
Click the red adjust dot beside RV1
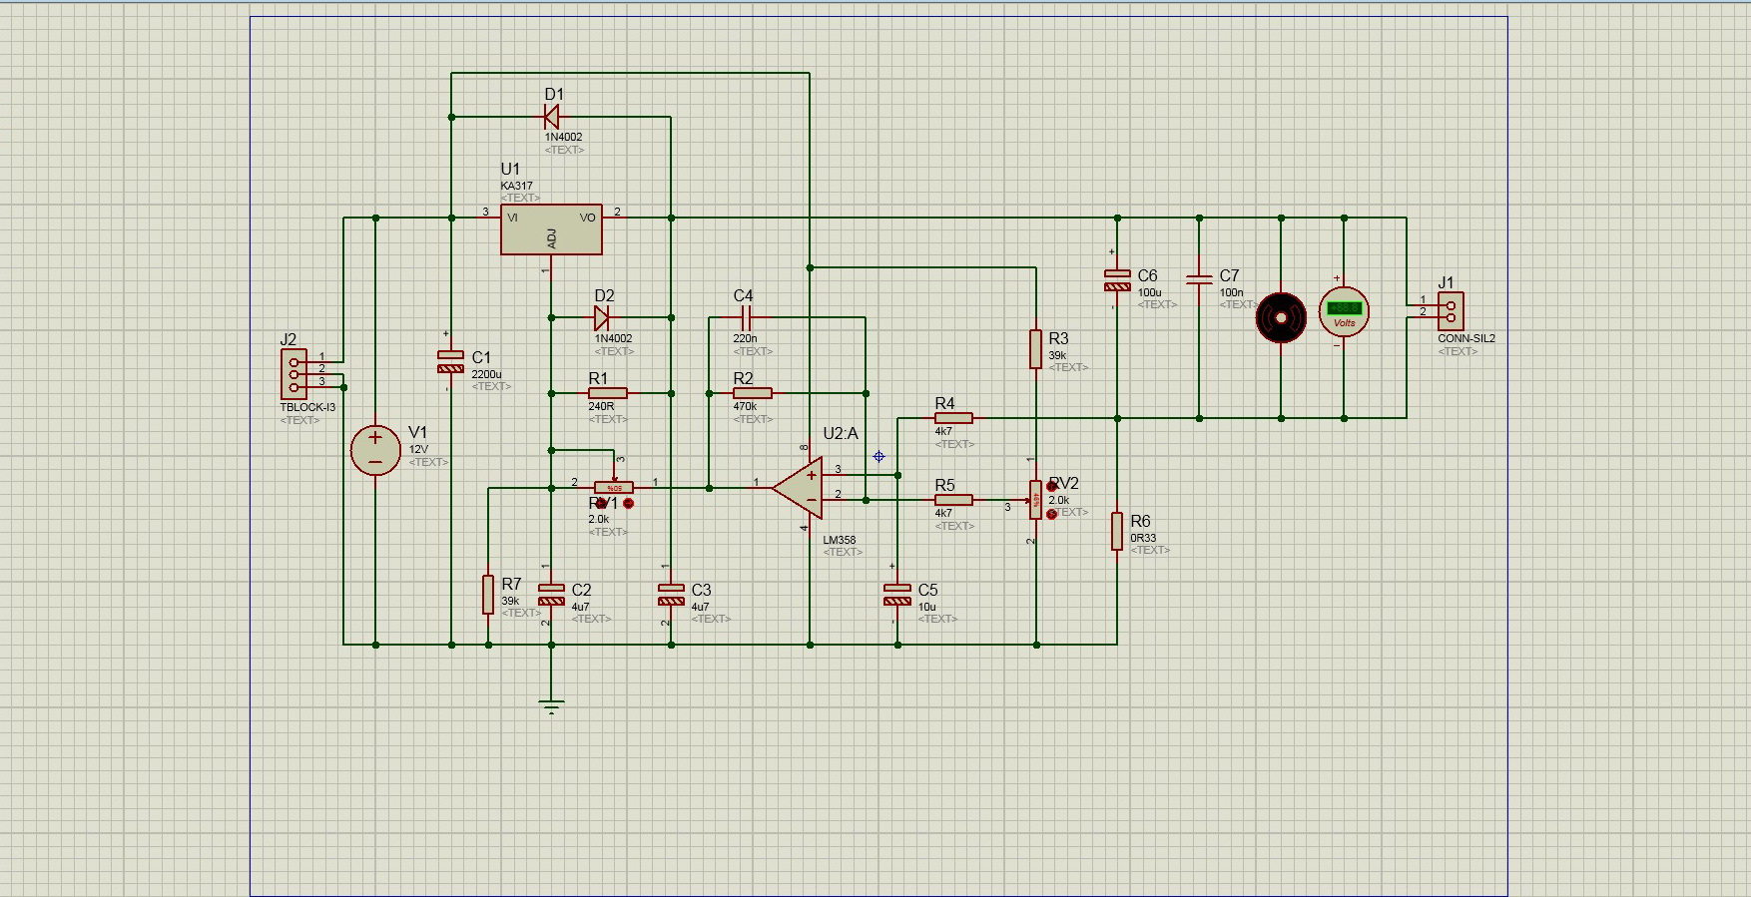629,503
